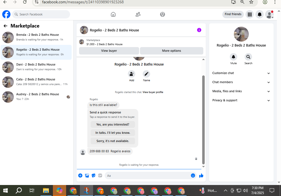
Task: Open the Home feed icon
Action: [x=113, y=14]
